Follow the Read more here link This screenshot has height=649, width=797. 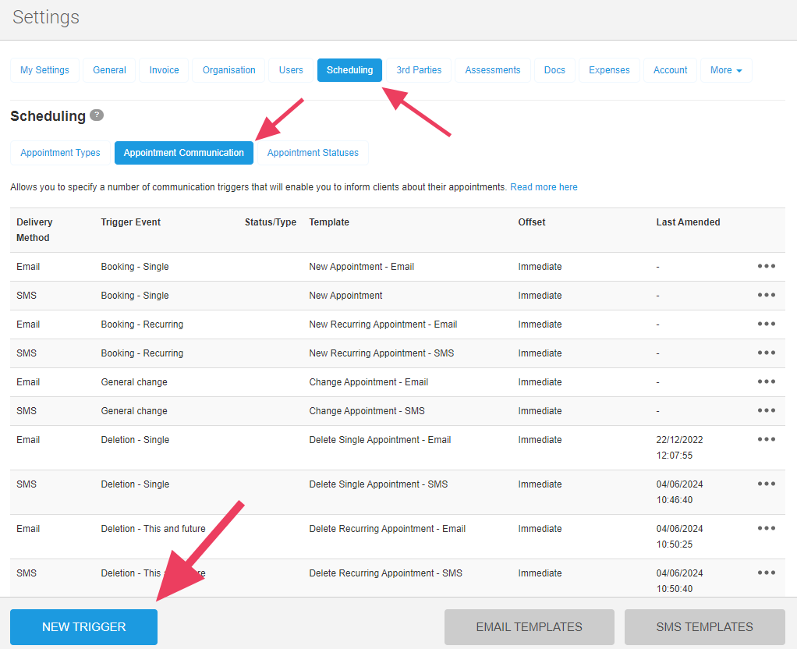pyautogui.click(x=544, y=187)
